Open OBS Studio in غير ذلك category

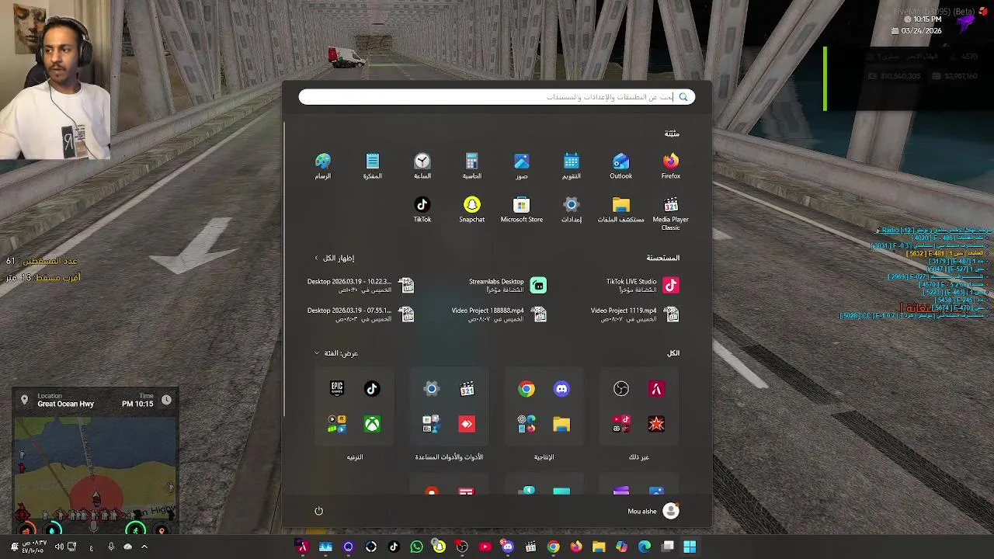coord(620,389)
